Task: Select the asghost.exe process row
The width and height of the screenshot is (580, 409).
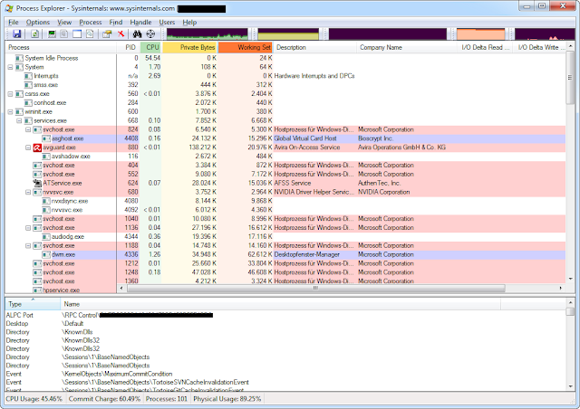Action: (x=285, y=139)
